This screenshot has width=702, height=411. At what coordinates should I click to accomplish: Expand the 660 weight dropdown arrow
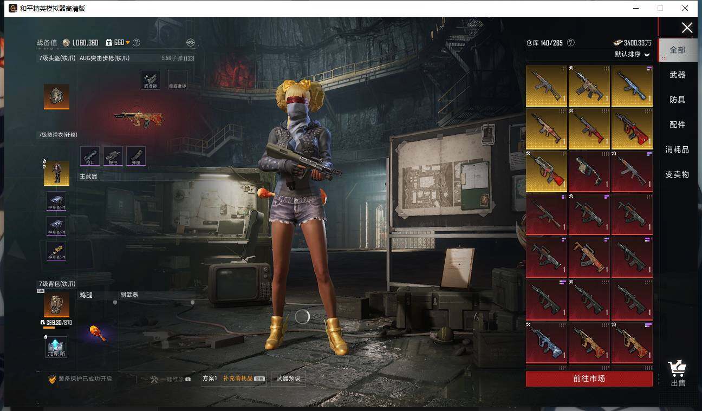click(128, 43)
